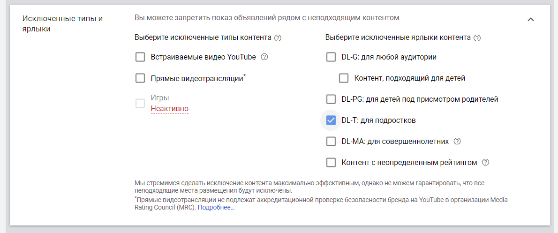Click the 'Исключенные типы и ярлыки' section title
This screenshot has height=233, width=558.
click(x=62, y=24)
